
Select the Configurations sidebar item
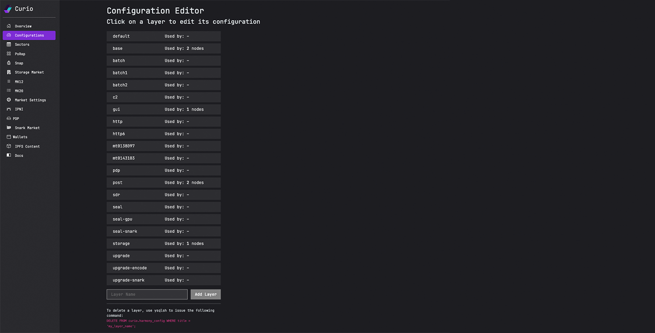(x=29, y=35)
